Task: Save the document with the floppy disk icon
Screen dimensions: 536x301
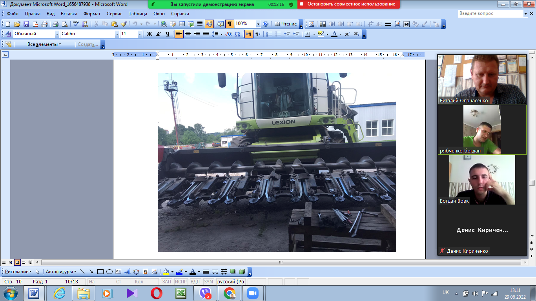Action: pos(26,24)
